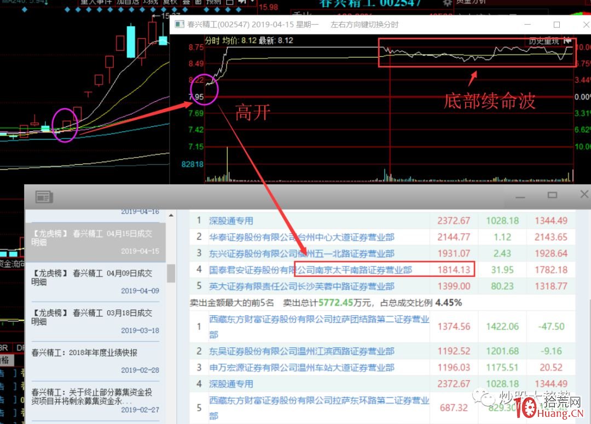The width and height of the screenshot is (591, 424).
Task: Click the net amount 20.52
Action: click(x=551, y=368)
